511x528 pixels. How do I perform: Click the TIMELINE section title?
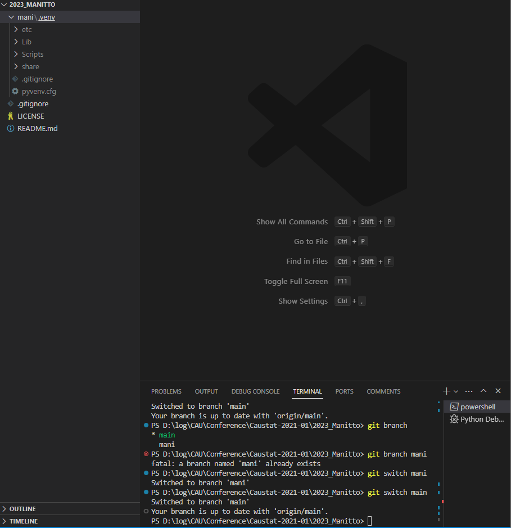click(x=24, y=521)
